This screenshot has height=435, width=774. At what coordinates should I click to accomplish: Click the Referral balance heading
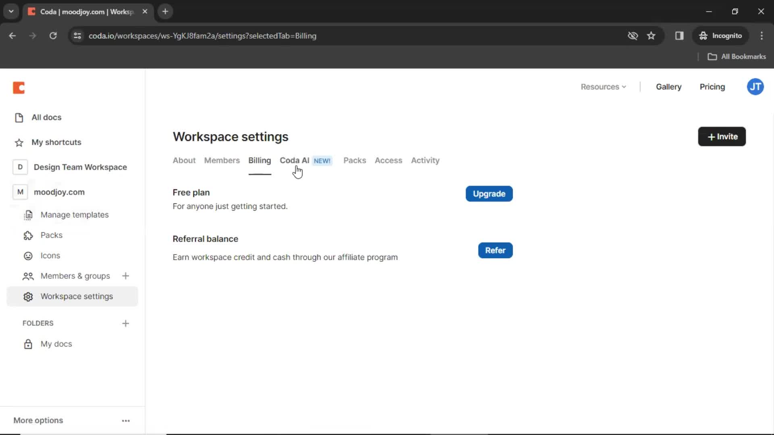[205, 239]
